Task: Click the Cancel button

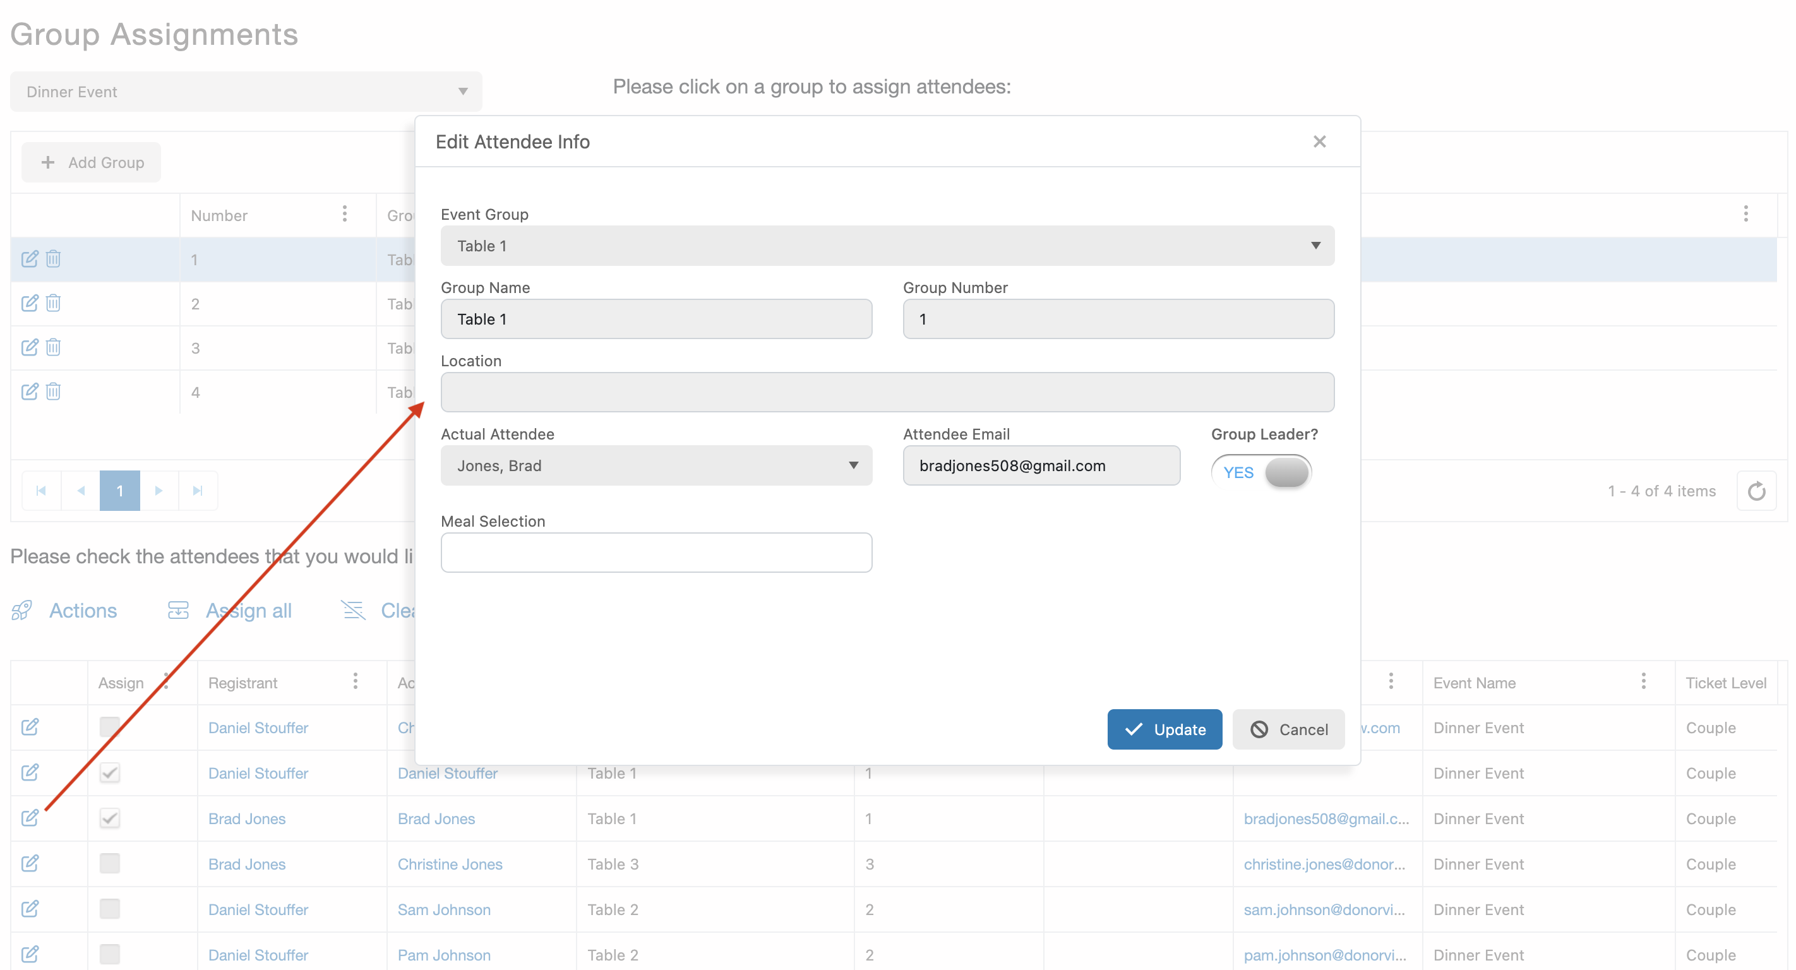Action: click(1288, 729)
